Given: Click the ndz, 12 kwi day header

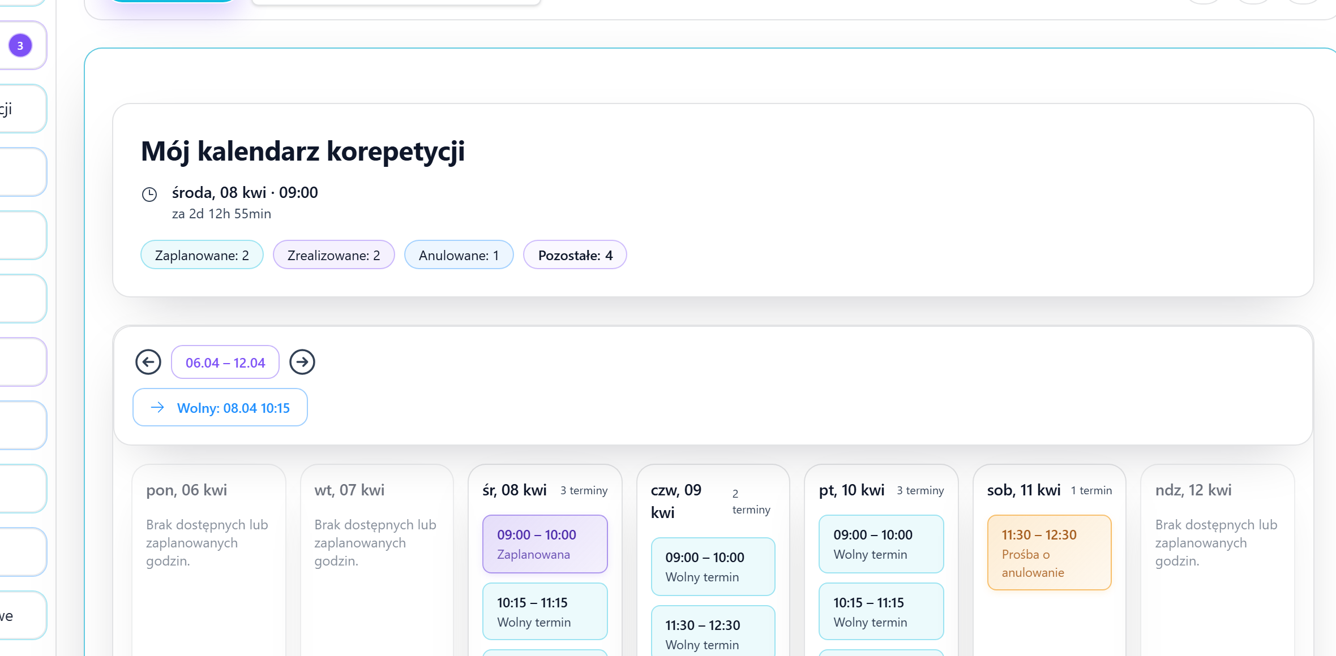Looking at the screenshot, I should pos(1193,490).
